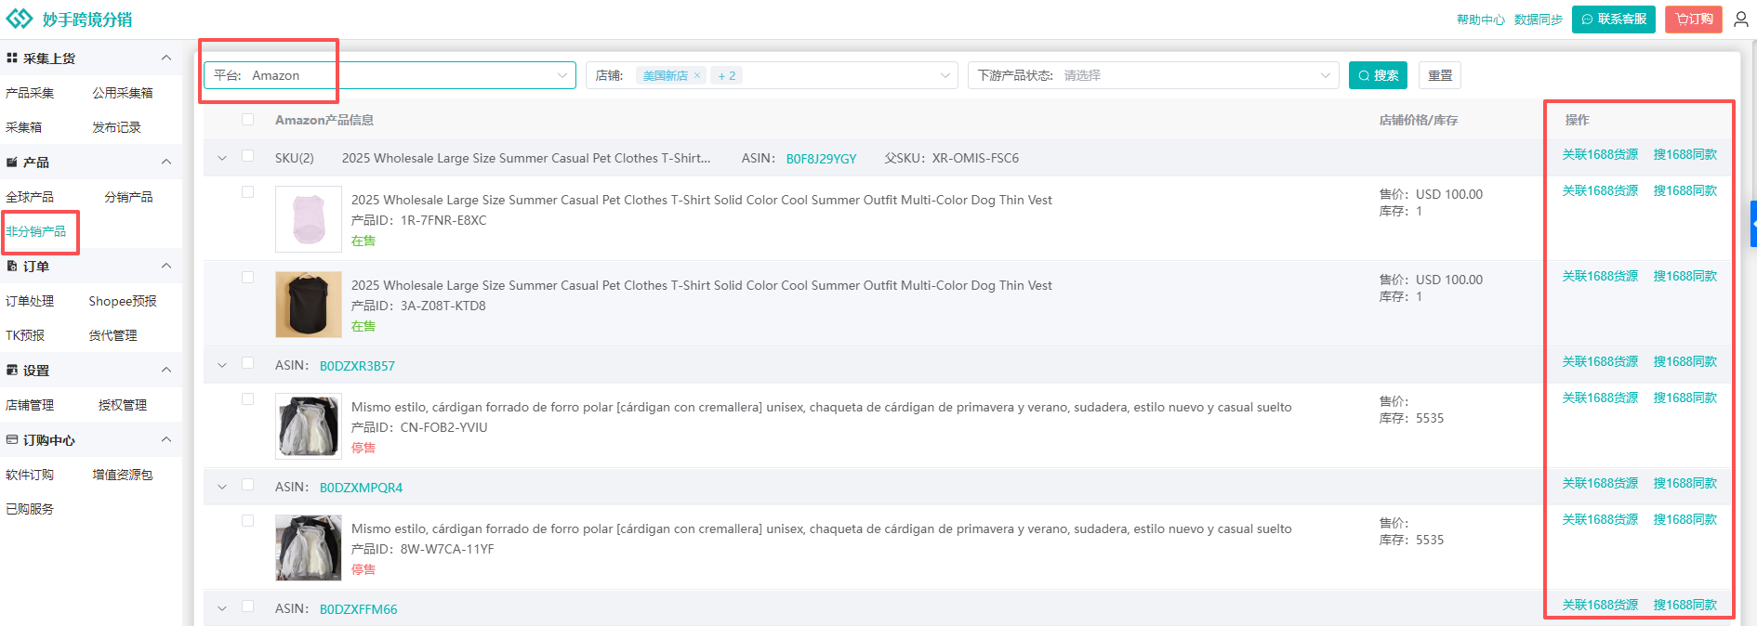
Task: Click the blue side panel handle
Action: tap(1753, 224)
